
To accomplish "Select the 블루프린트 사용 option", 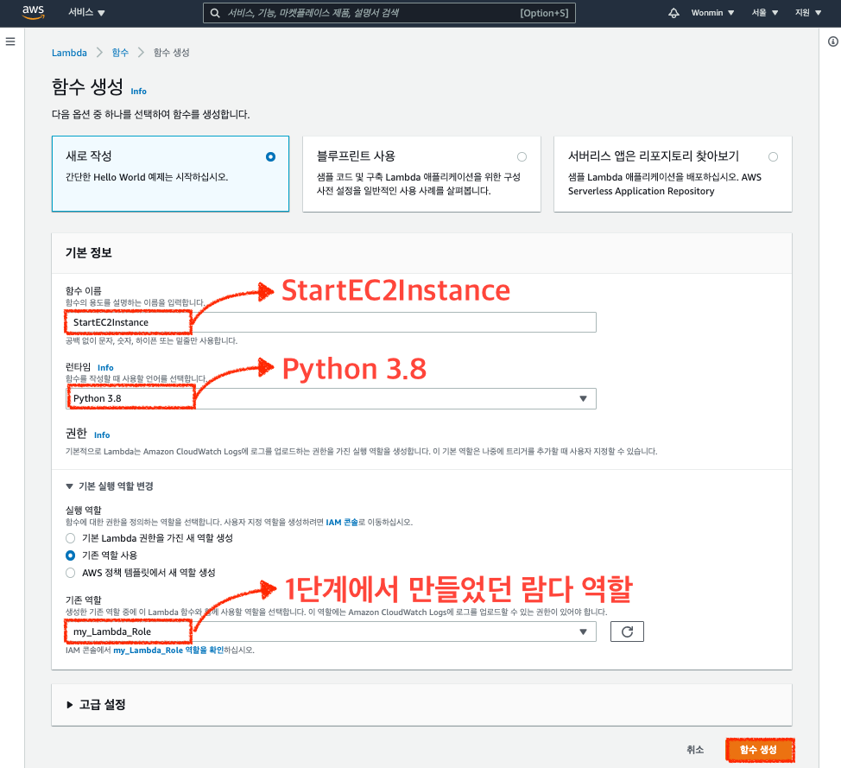I will coord(421,174).
